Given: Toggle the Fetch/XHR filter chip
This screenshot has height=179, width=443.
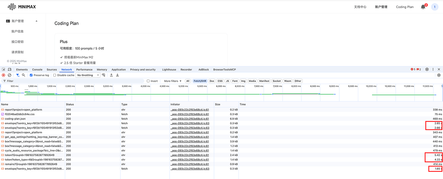Looking at the screenshot, I should [x=200, y=81].
